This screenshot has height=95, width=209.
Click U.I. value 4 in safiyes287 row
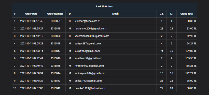(x=162, y=44)
